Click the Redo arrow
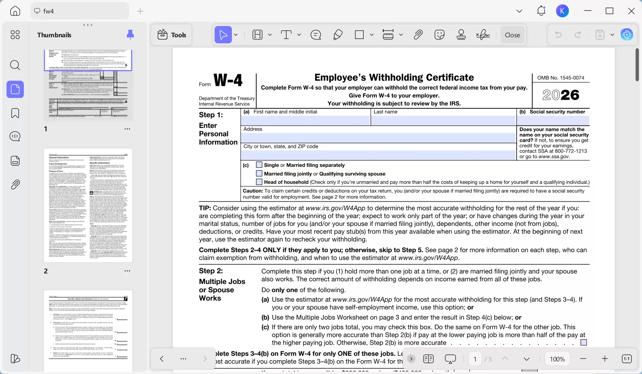642x374 pixels. 578,35
